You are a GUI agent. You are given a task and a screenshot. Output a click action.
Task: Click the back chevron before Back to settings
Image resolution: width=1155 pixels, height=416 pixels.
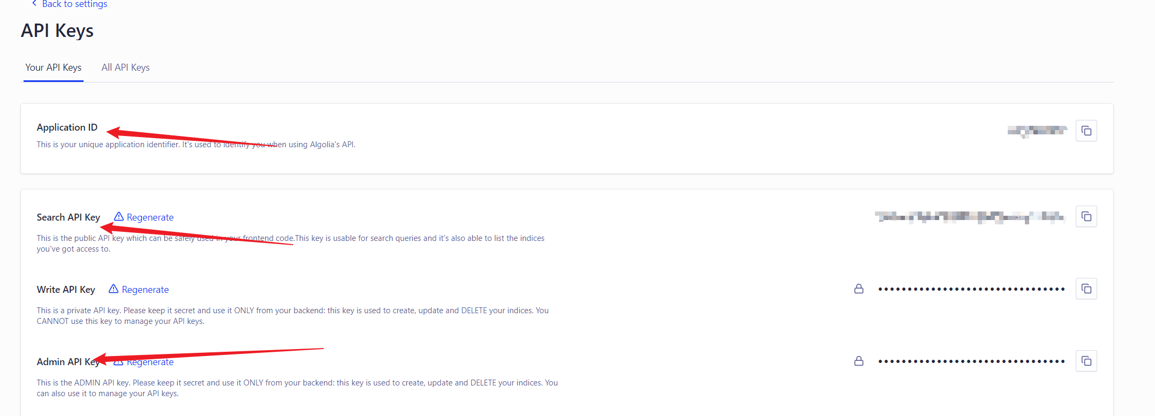click(34, 4)
